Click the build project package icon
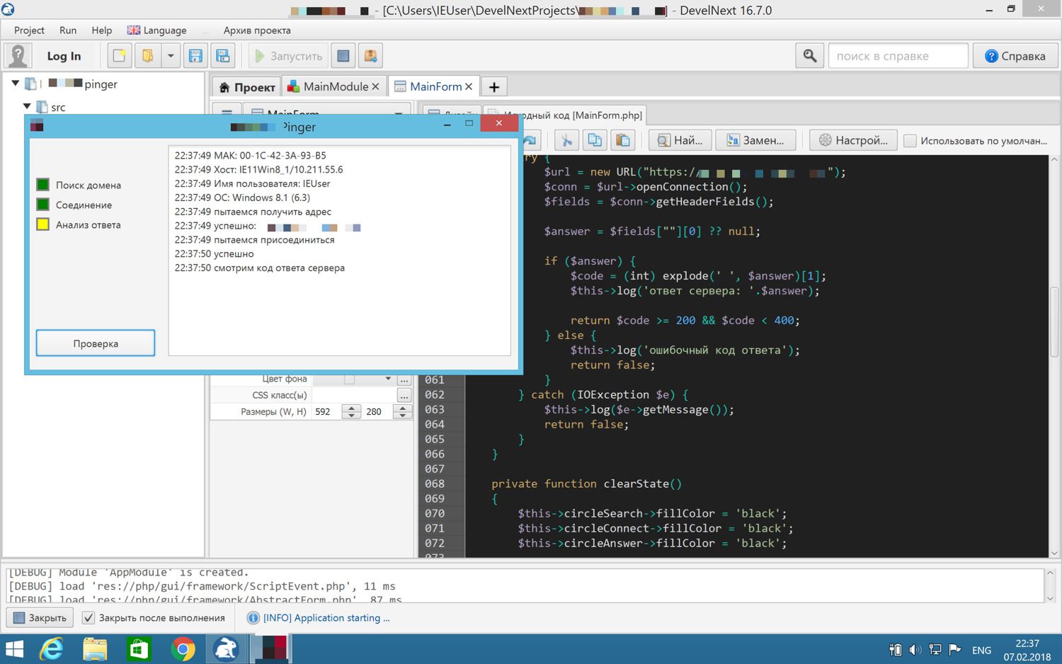 click(x=370, y=56)
